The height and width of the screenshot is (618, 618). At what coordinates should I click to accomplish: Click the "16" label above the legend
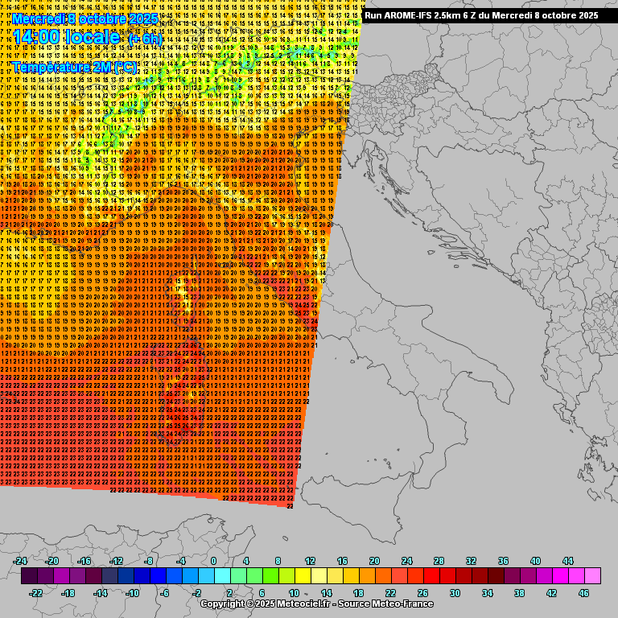(342, 561)
